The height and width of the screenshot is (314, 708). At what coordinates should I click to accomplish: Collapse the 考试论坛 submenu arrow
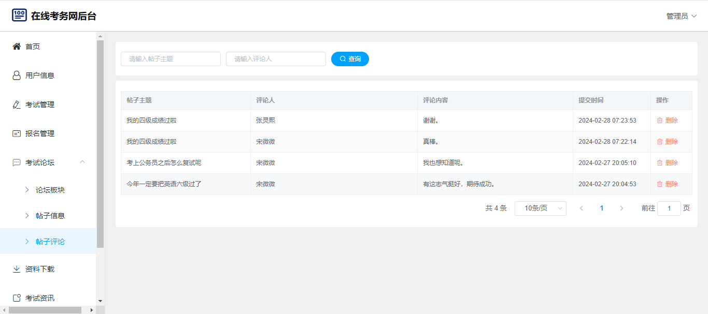(82, 162)
